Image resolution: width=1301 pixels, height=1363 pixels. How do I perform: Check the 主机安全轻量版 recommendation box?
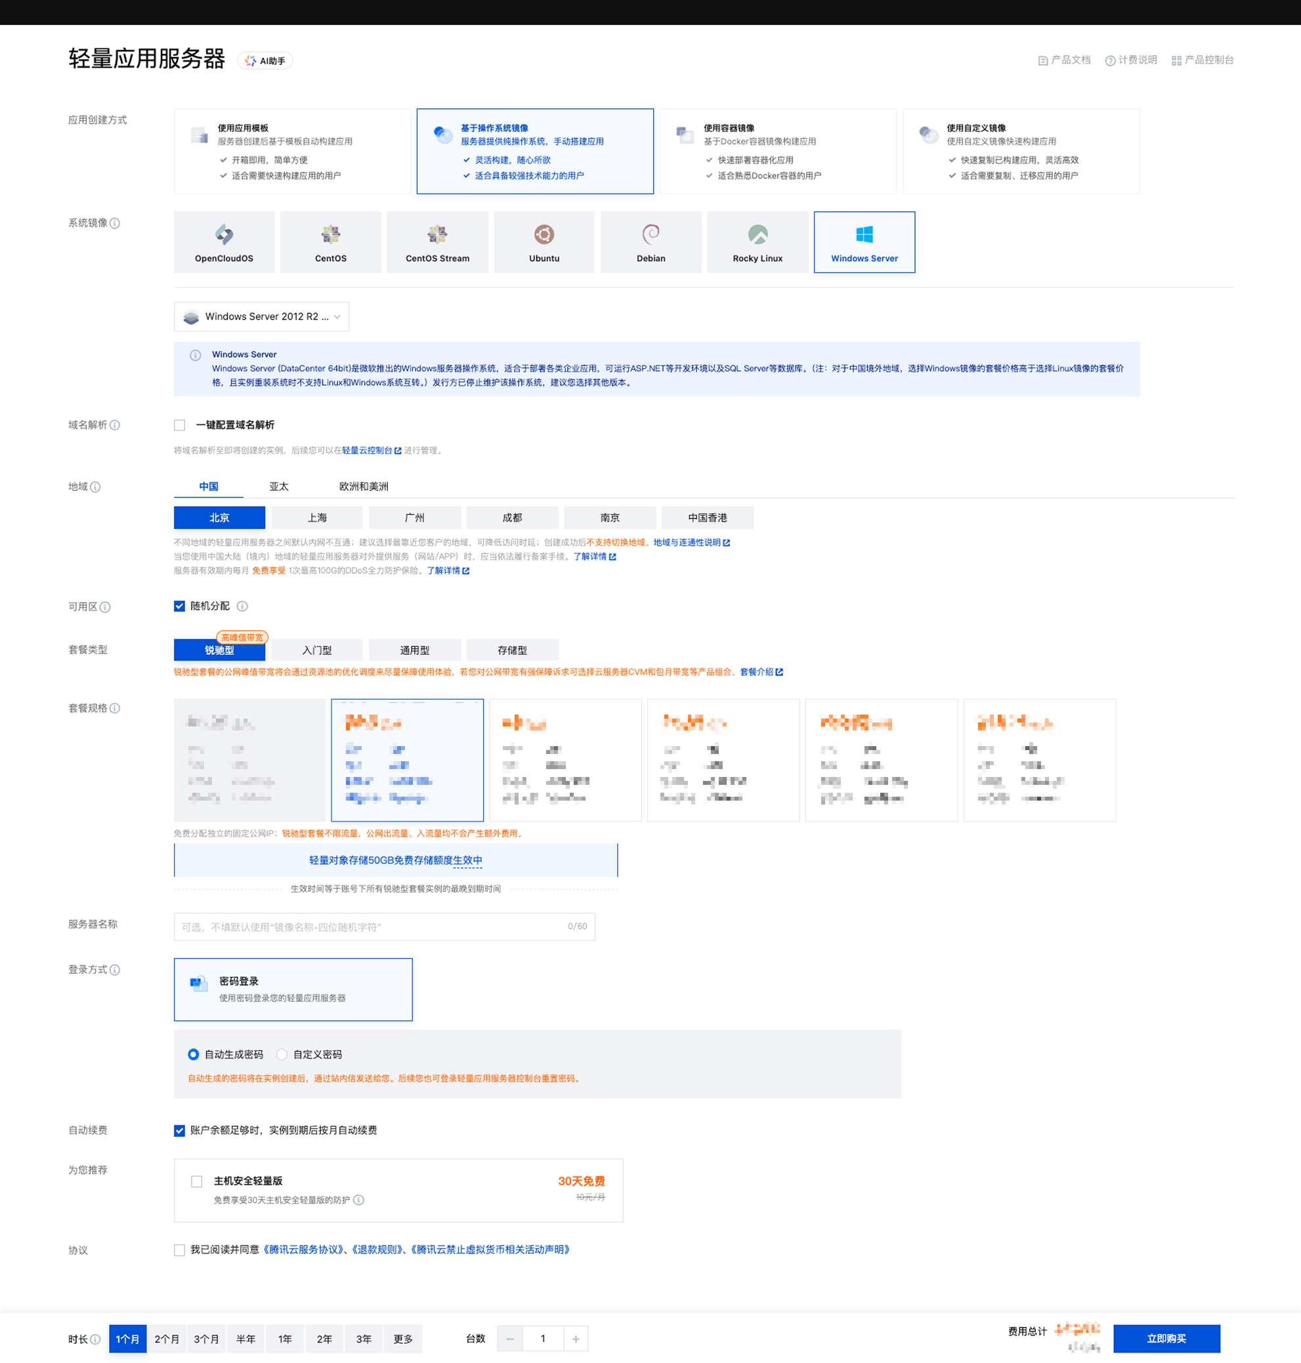197,1181
